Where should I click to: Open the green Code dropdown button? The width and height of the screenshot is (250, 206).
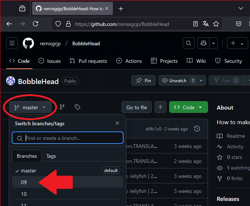[x=189, y=107]
